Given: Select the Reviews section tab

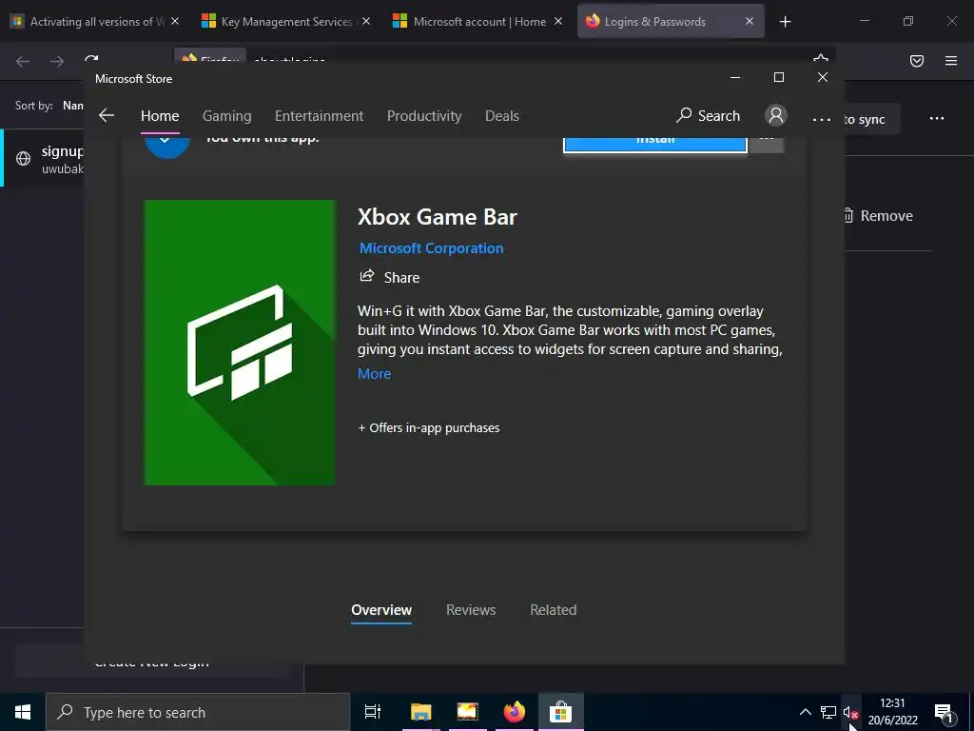Looking at the screenshot, I should tap(471, 610).
